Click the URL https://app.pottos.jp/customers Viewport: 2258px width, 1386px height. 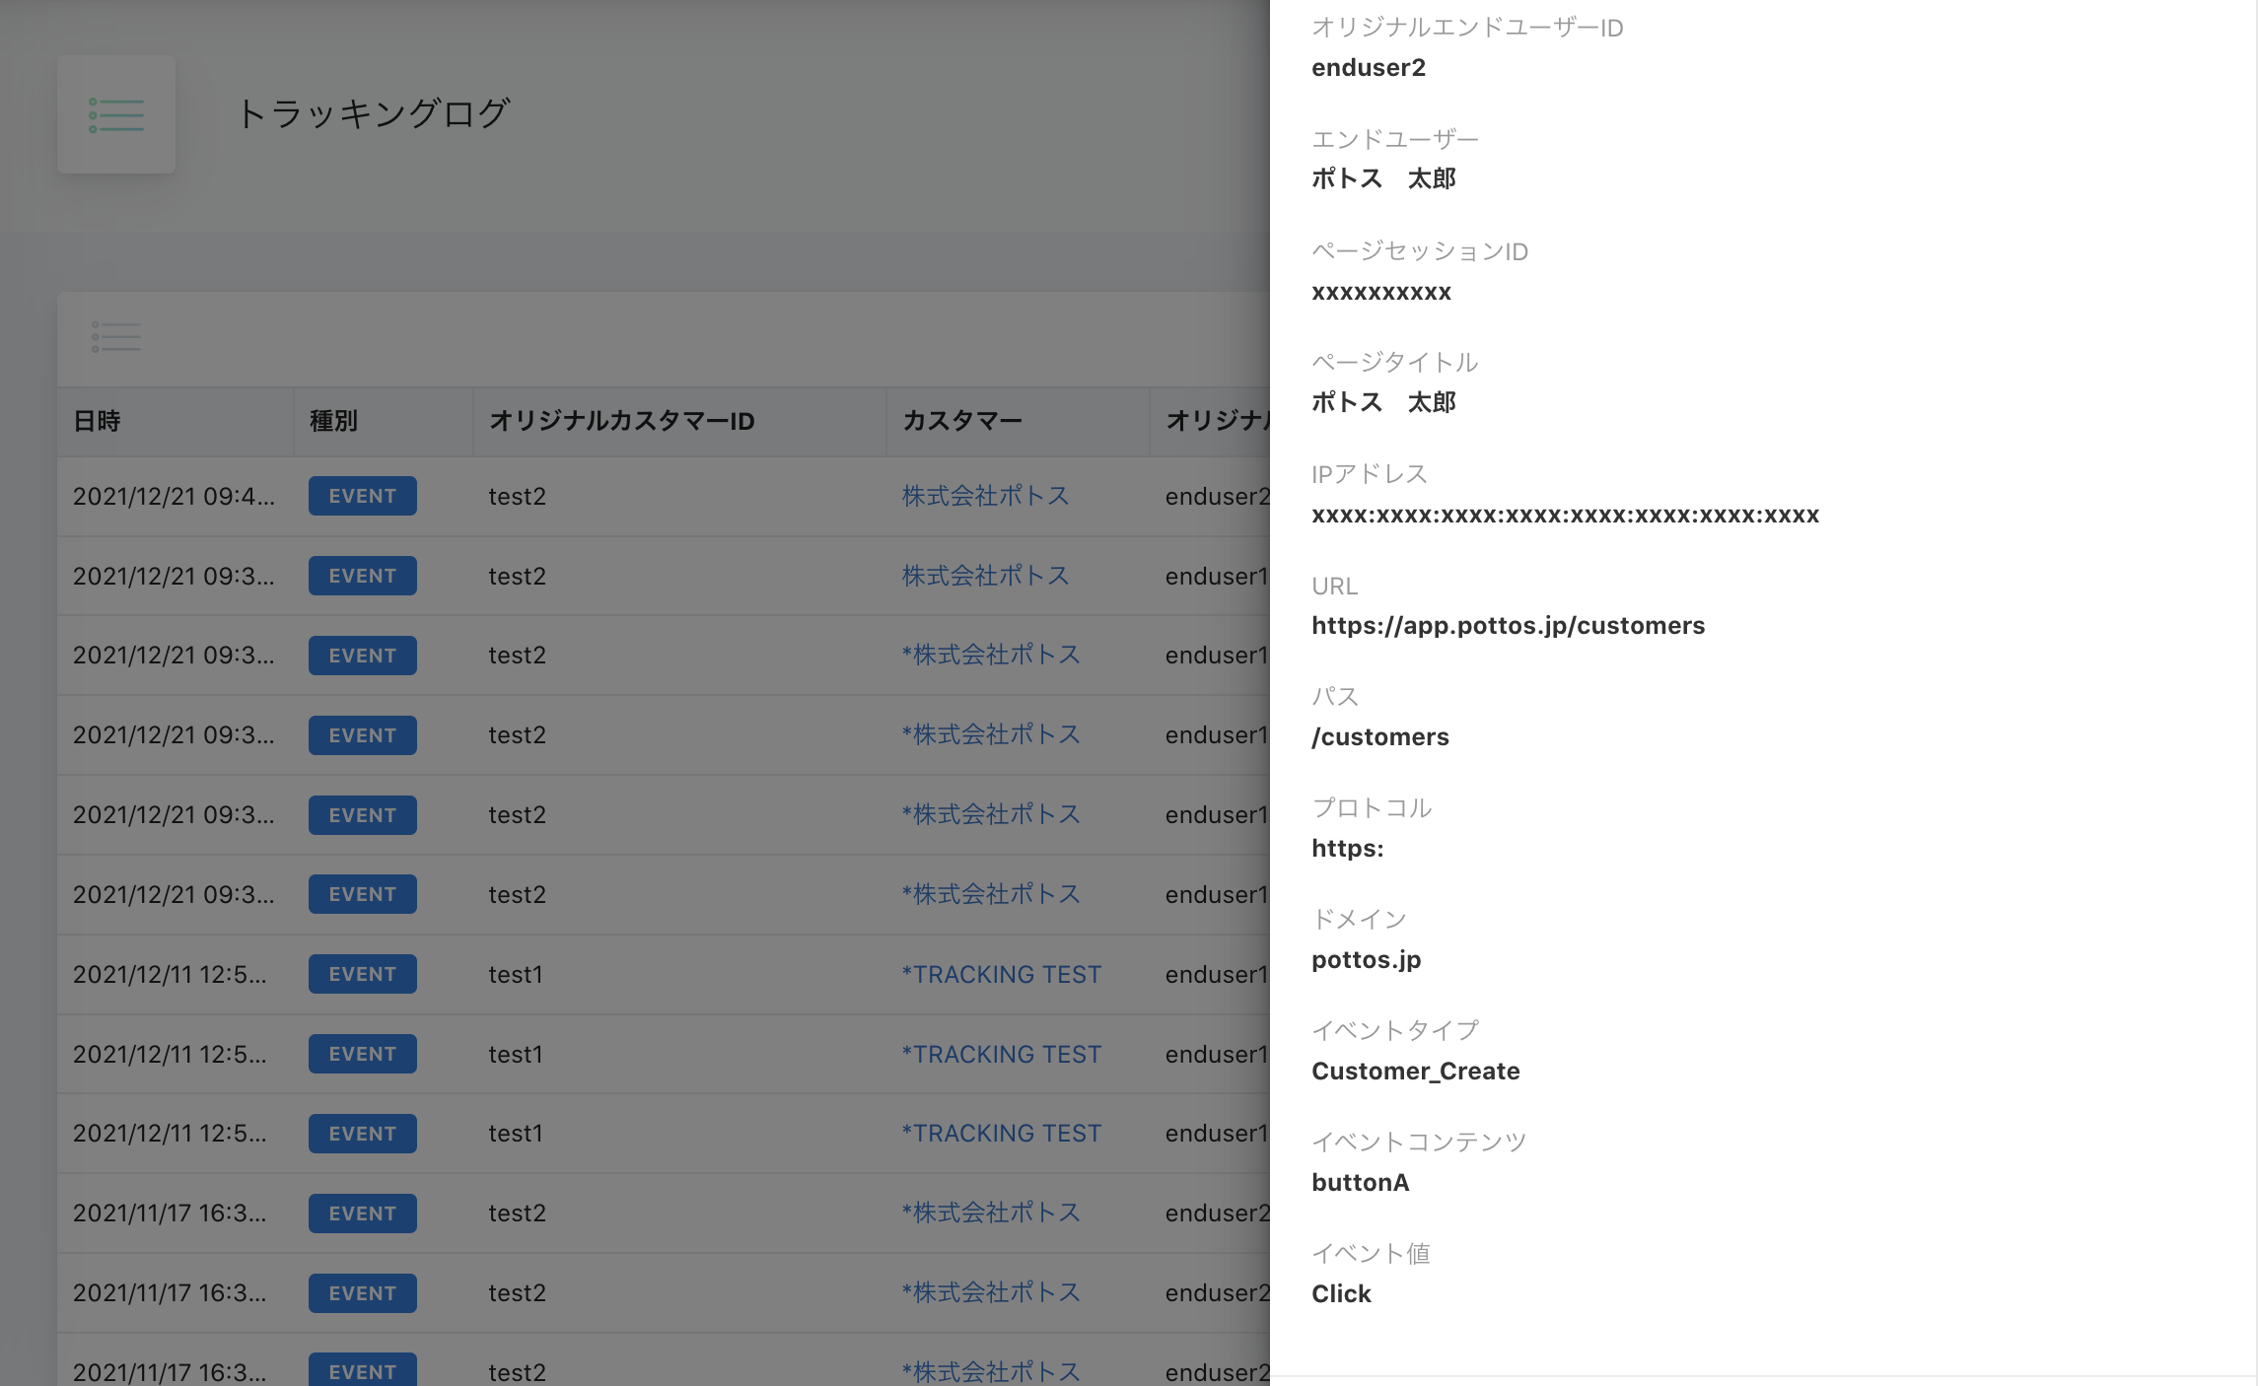(1508, 626)
